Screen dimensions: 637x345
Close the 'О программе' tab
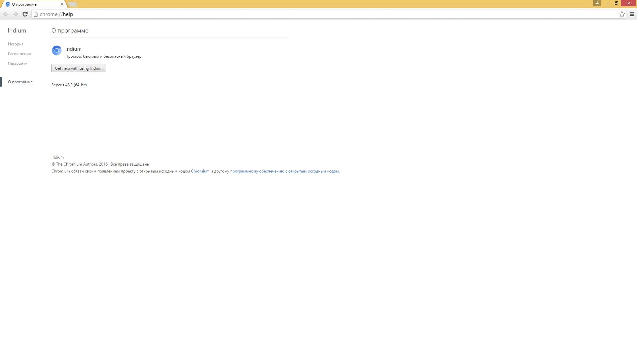coord(62,4)
